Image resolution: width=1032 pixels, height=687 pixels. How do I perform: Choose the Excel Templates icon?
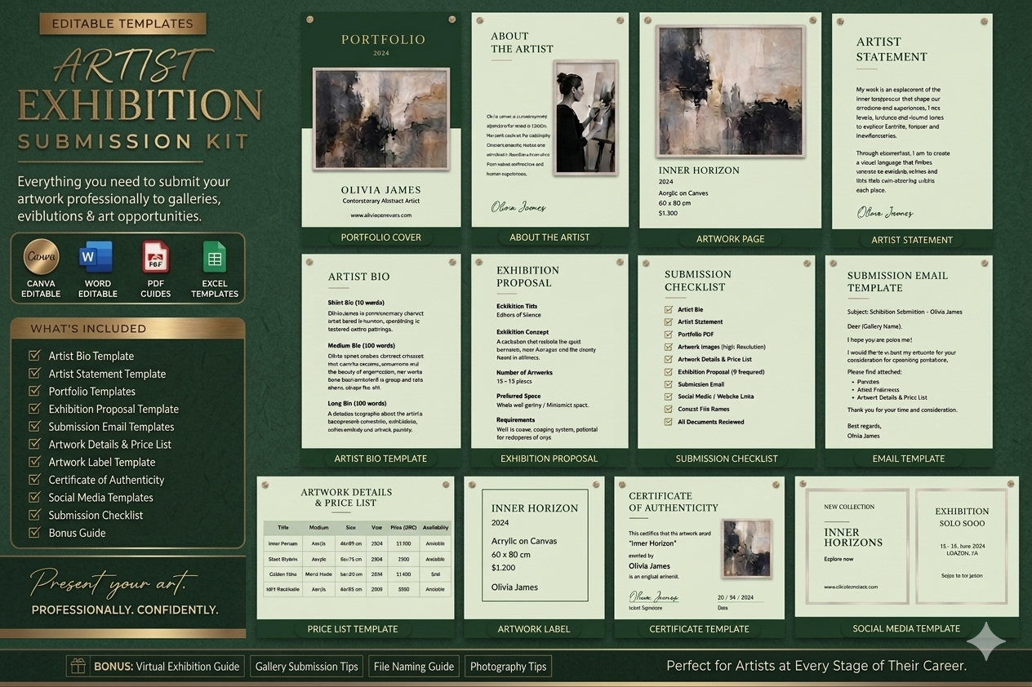pyautogui.click(x=215, y=258)
